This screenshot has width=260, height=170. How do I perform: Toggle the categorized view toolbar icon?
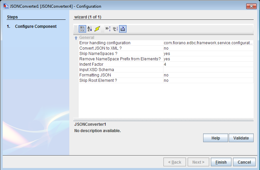point(82,29)
